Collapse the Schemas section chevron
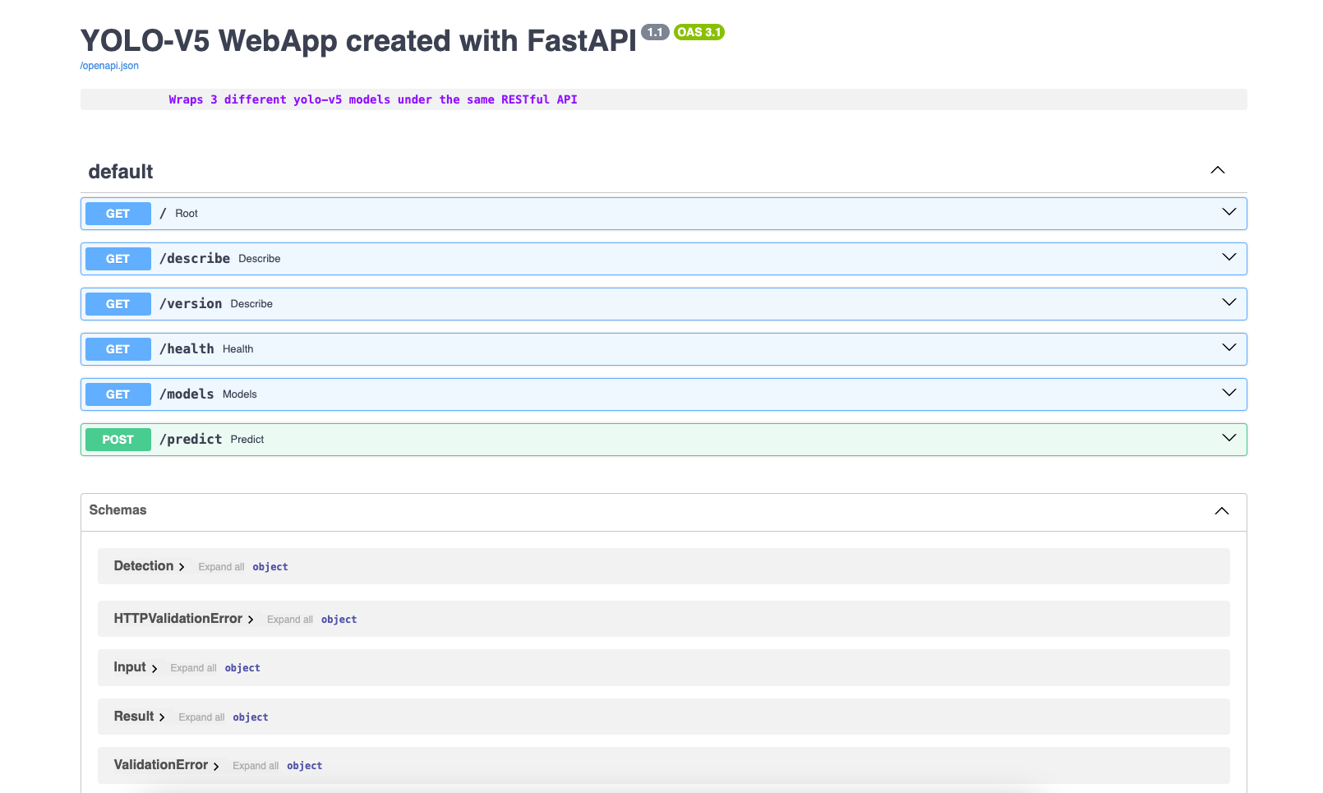Viewport: 1323px width, 793px height. click(1221, 510)
